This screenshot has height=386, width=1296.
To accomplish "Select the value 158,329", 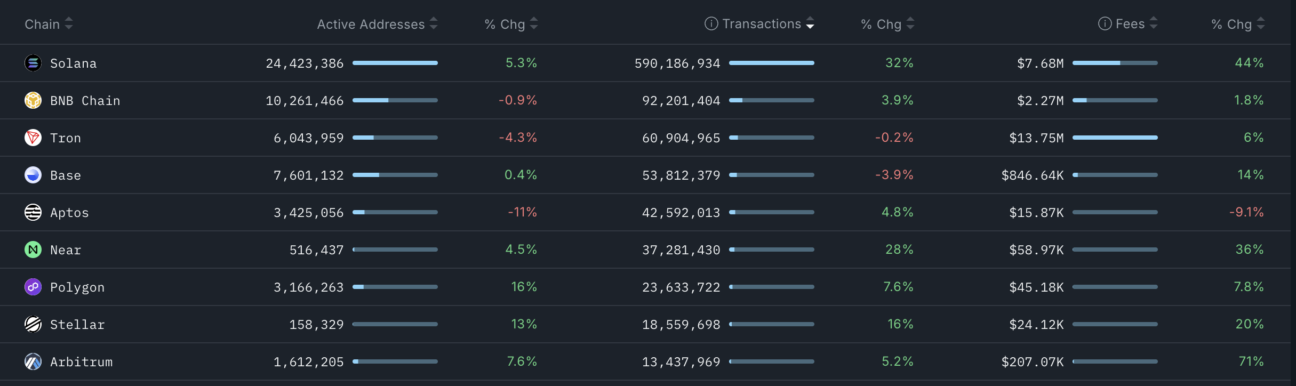I will click(x=316, y=325).
